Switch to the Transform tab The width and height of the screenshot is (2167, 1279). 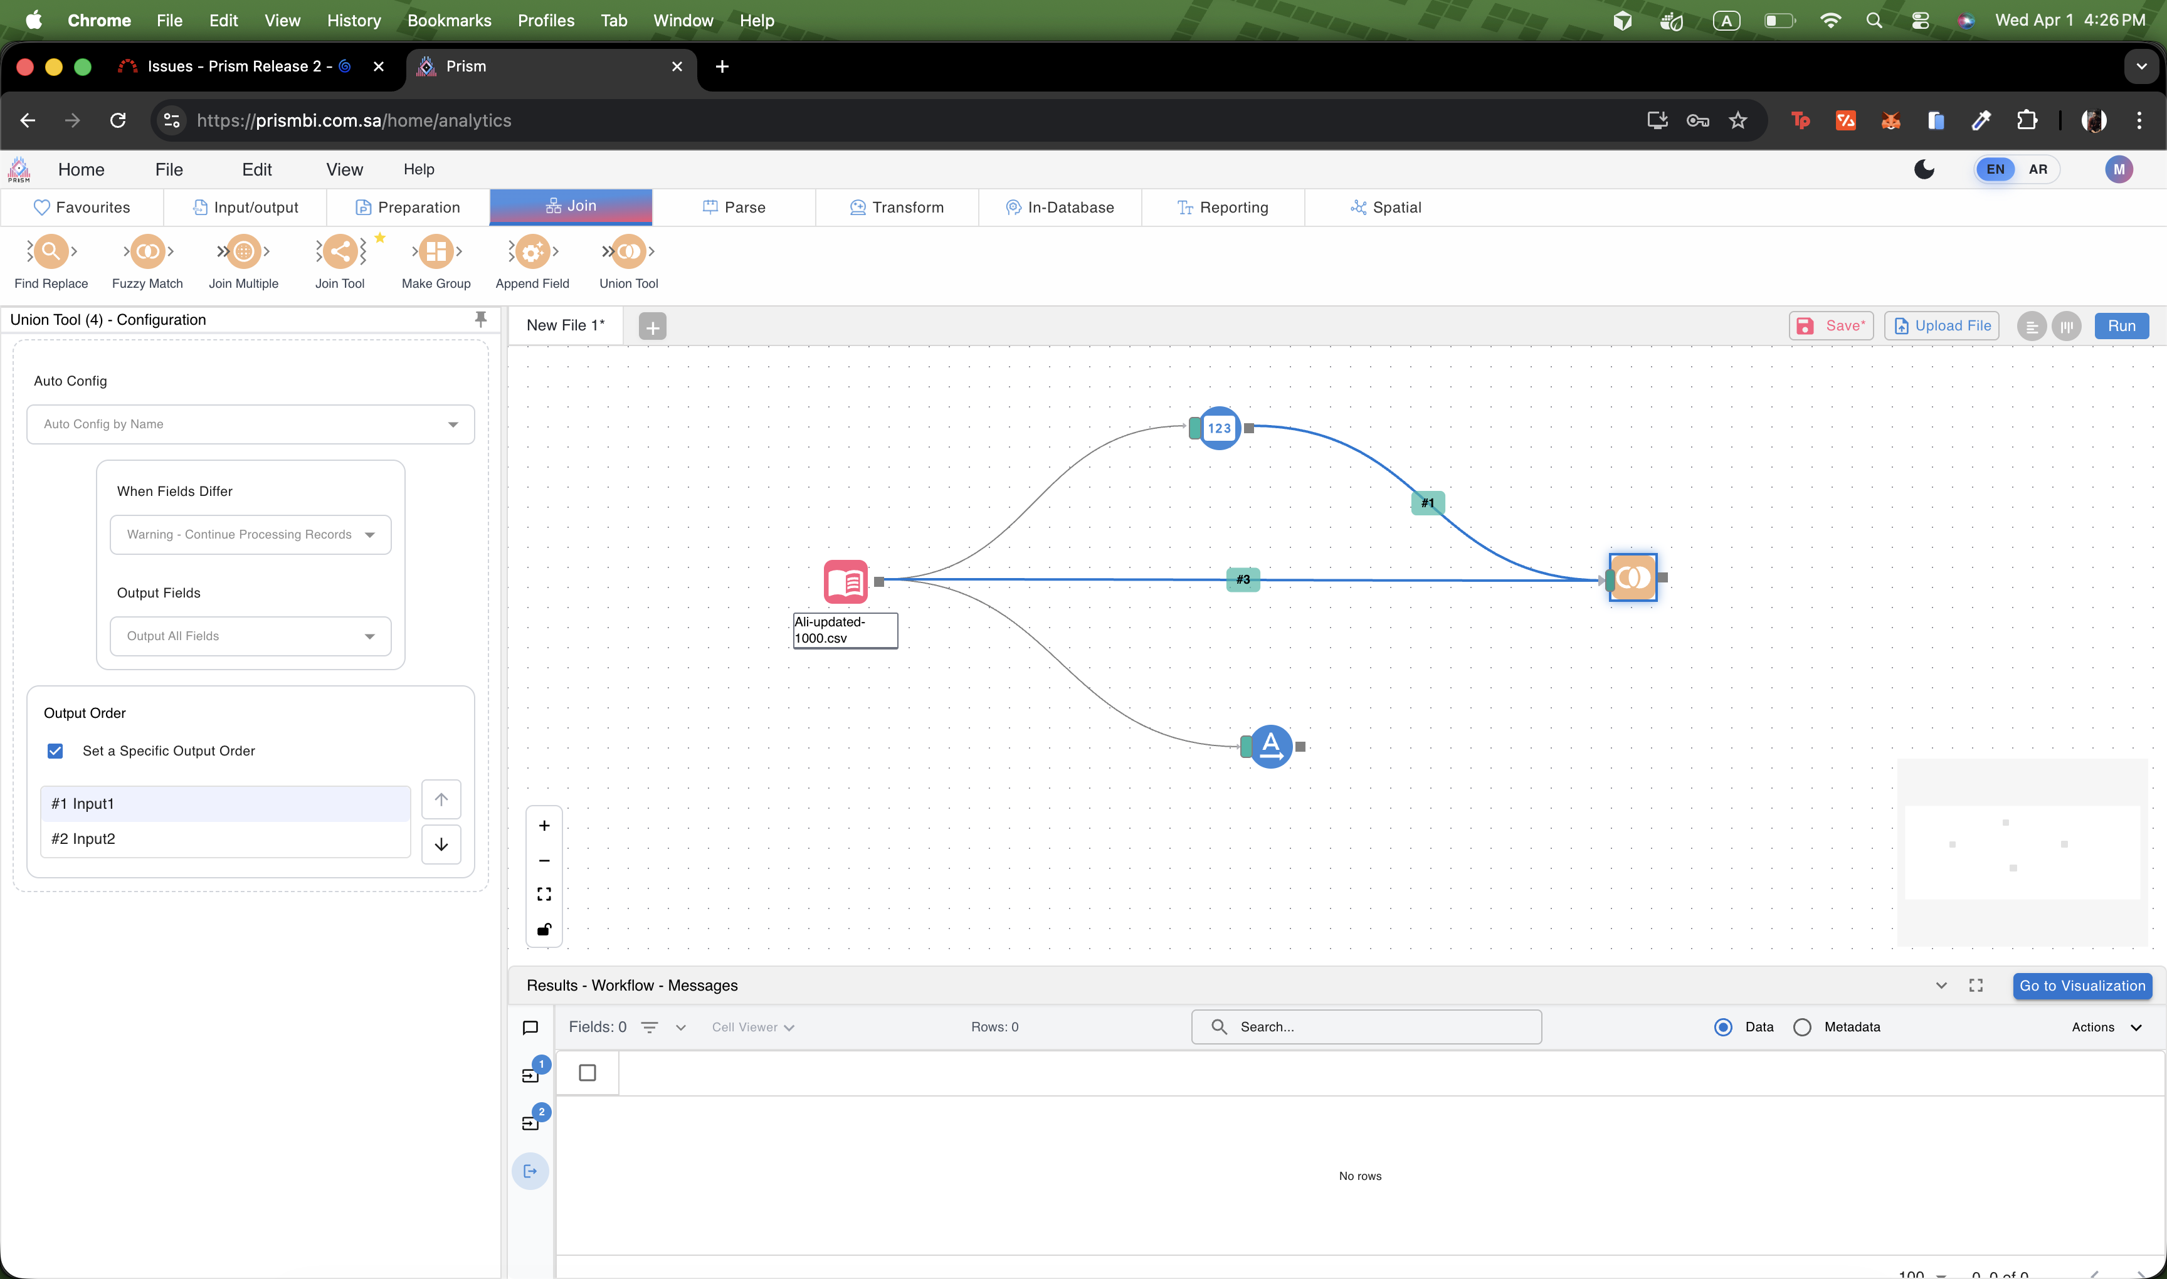897,207
